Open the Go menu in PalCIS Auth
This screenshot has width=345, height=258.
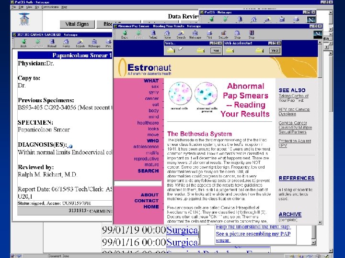click(37, 7)
